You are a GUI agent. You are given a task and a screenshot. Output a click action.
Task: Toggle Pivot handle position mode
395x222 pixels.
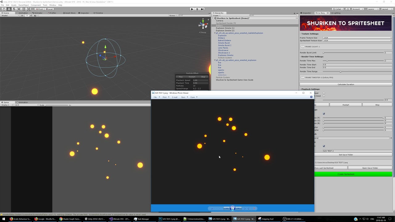[x=39, y=9]
